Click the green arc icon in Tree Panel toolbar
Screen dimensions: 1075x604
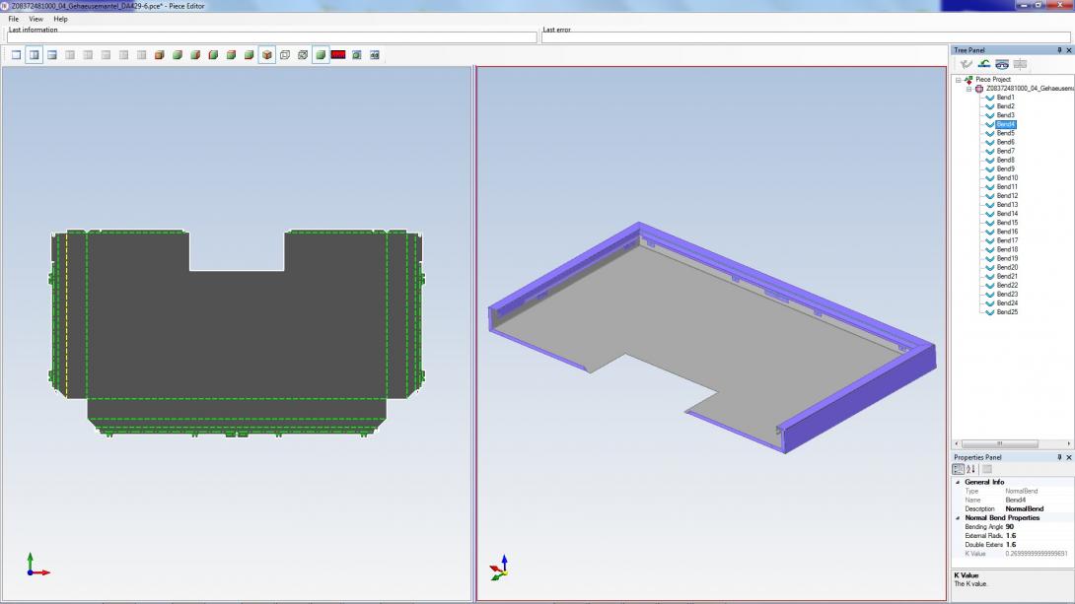pyautogui.click(x=984, y=64)
